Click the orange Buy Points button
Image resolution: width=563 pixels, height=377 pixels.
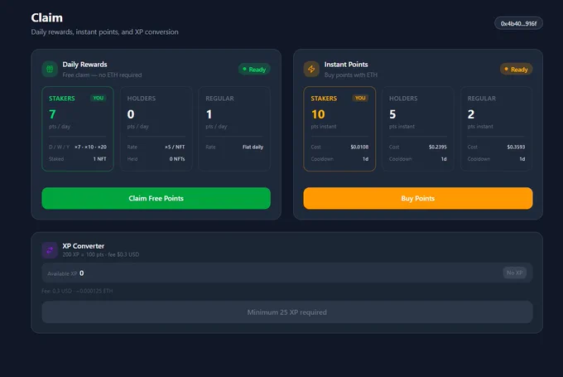tap(418, 198)
